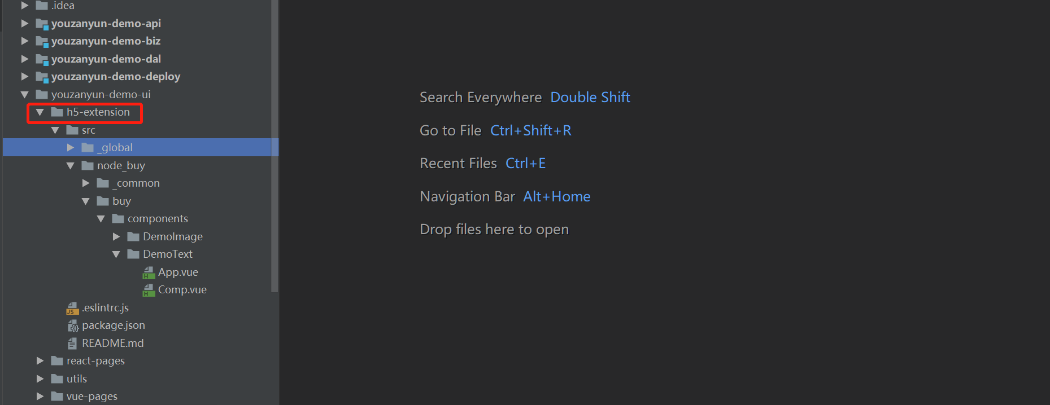Expand the youzanyun-demo-biz module
Image resolution: width=1050 pixels, height=405 pixels.
[x=25, y=41]
